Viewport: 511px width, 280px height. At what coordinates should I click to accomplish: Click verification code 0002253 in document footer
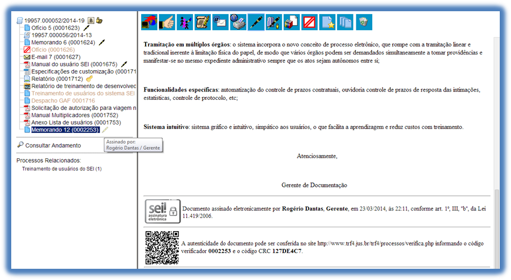coord(219,251)
